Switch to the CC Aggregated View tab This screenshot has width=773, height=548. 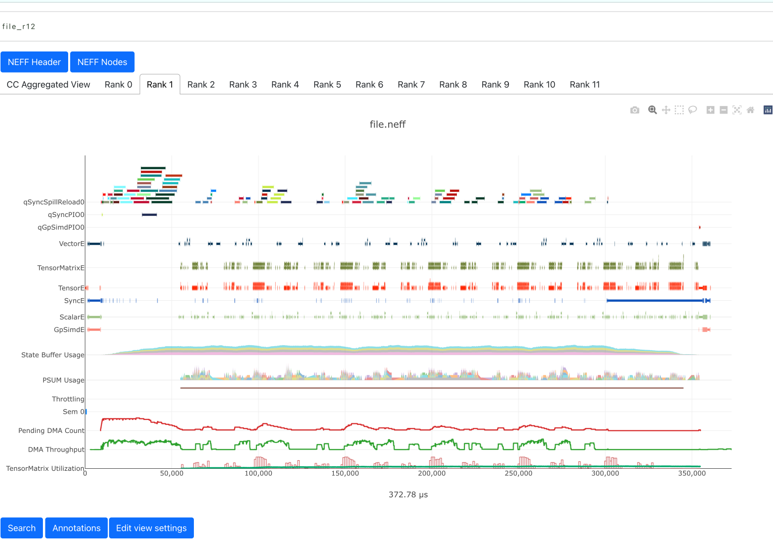[48, 85]
